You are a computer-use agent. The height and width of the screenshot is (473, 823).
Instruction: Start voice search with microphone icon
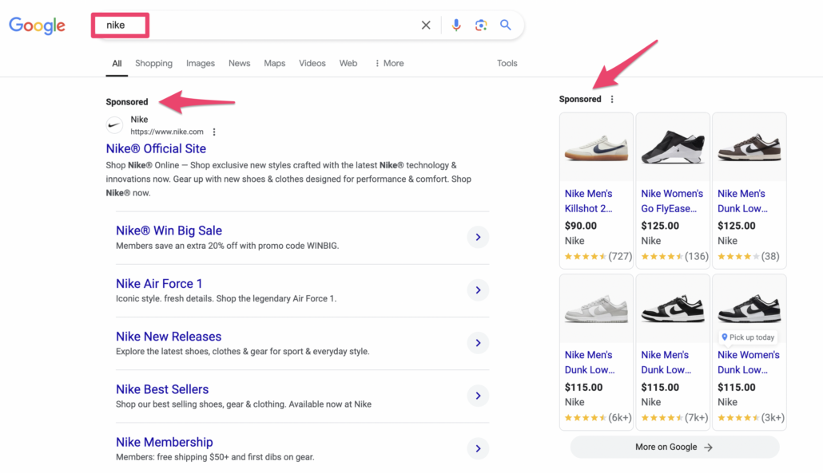click(456, 26)
